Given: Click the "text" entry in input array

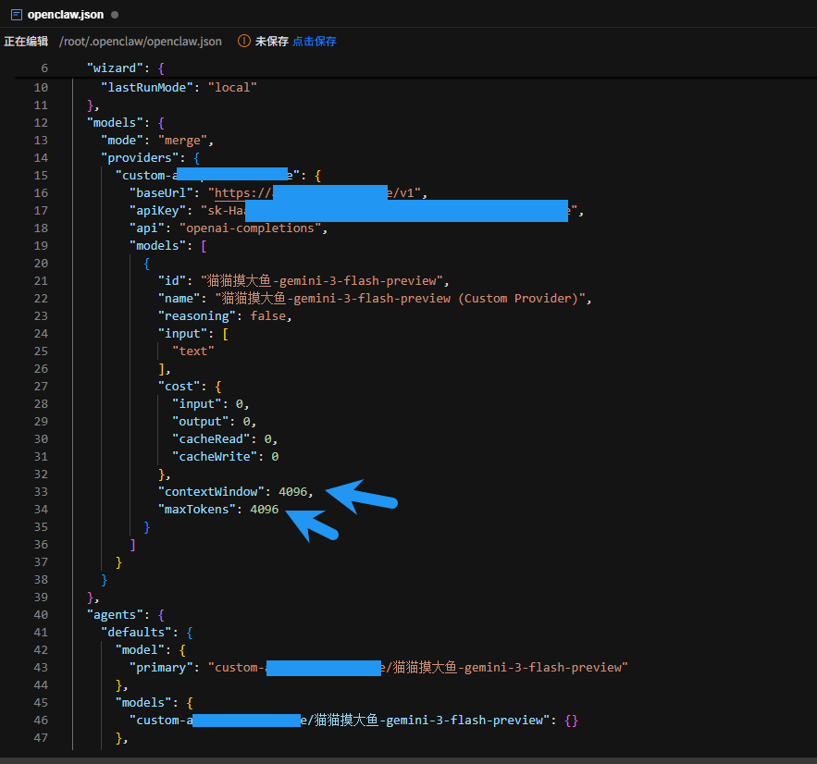Looking at the screenshot, I should tap(193, 351).
